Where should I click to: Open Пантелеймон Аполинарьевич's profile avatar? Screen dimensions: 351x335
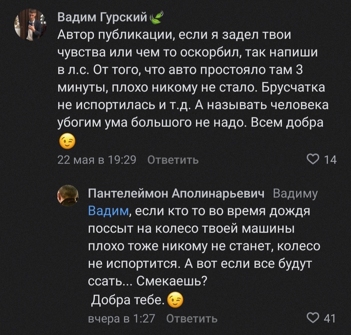(68, 196)
